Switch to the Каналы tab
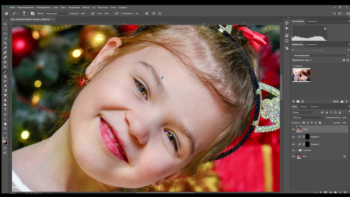Screen dimensions: 350x197 304,106
